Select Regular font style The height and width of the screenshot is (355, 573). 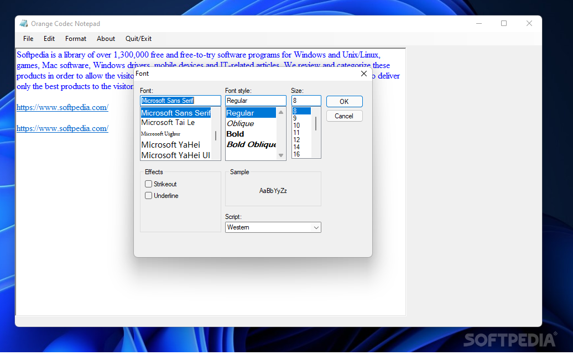point(251,113)
